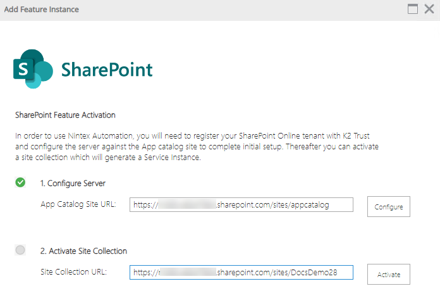Viewport: 440px width, 298px height.
Task: Focus the App Catalog Site URL field
Action: click(241, 205)
